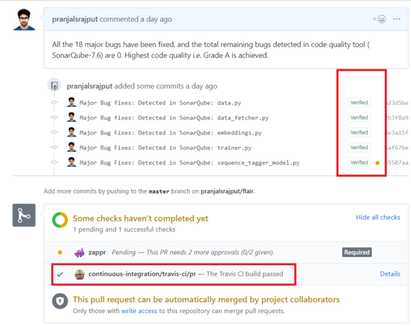411x326 pixels.
Task: Click the Verified badge on embeddings.py commit
Action: 359,133
